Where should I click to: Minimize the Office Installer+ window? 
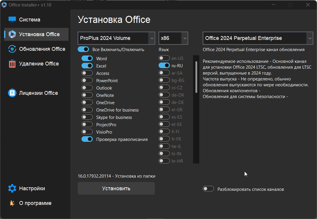pyautogui.click(x=273, y=5)
